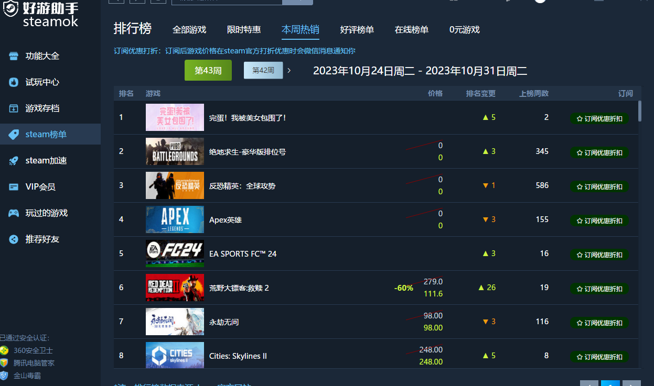
Task: Click the 腾讯电脑管家 shield icon
Action: pos(4,363)
